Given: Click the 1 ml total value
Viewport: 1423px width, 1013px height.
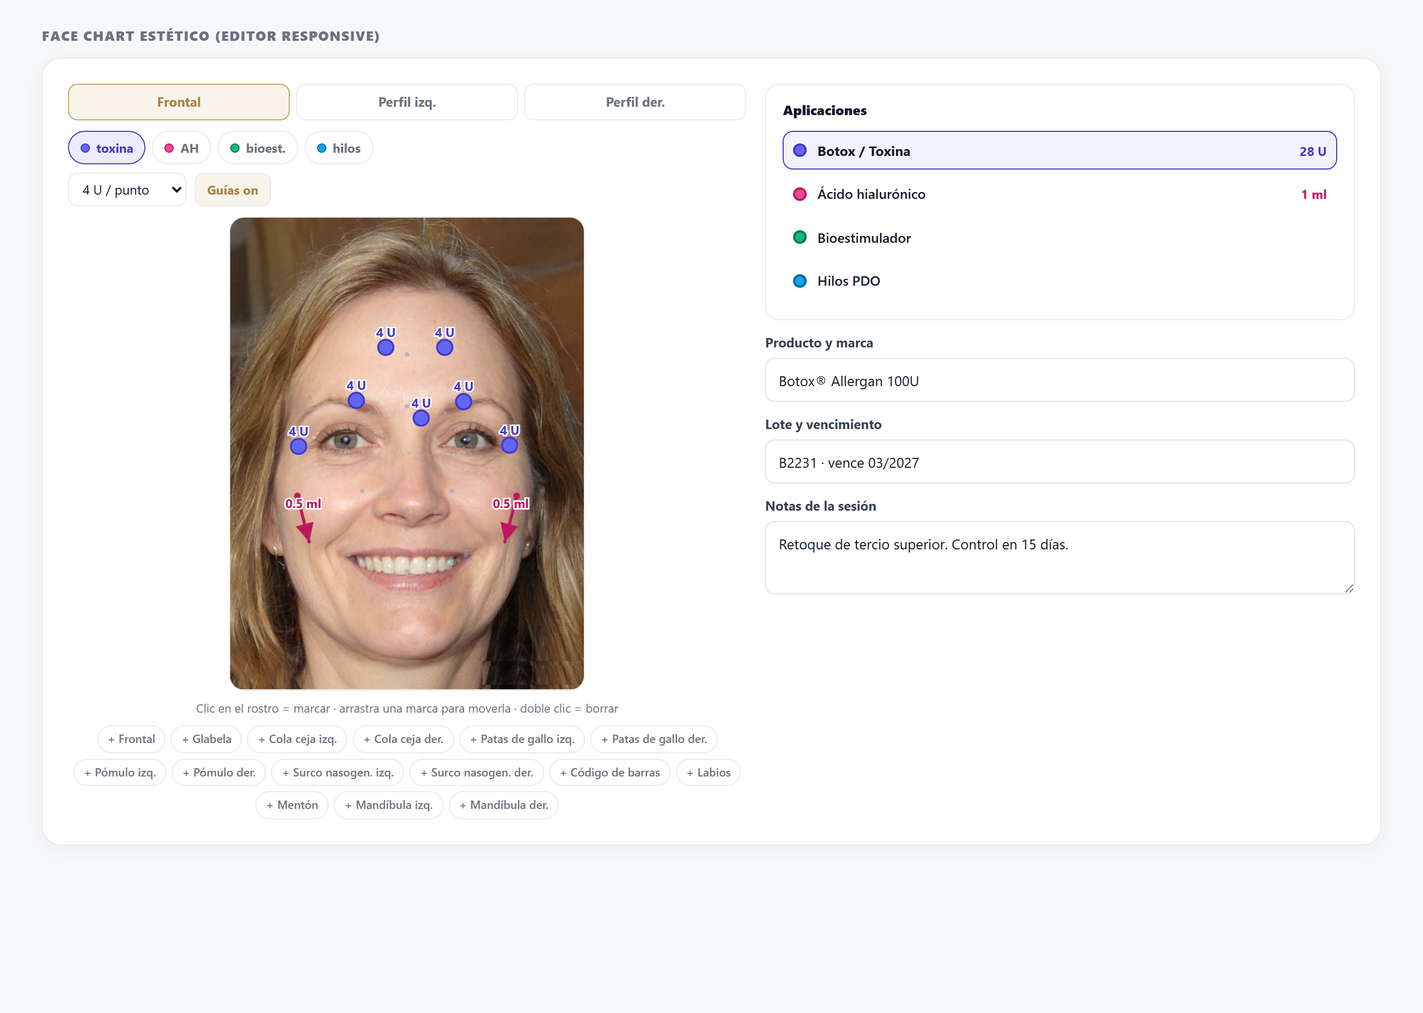Looking at the screenshot, I should [x=1313, y=195].
